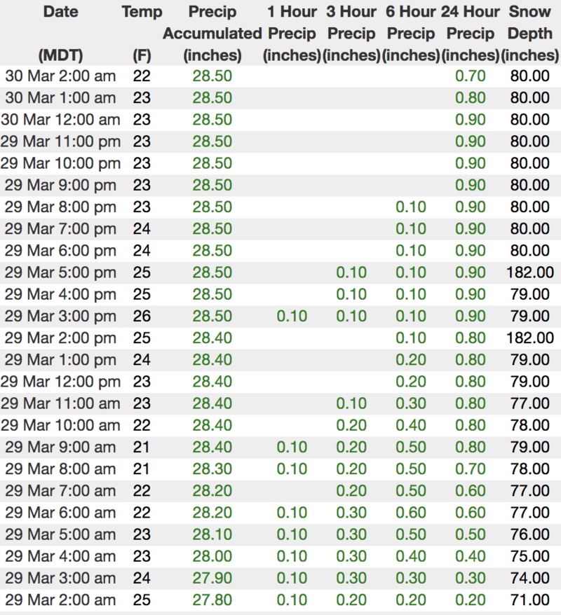Click the 24 Hour Precip header
The width and height of the screenshot is (561, 615).
tap(471, 33)
